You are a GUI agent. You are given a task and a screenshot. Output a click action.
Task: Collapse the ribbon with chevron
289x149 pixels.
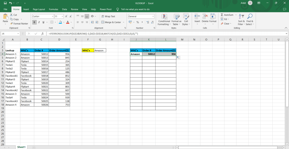(286, 28)
